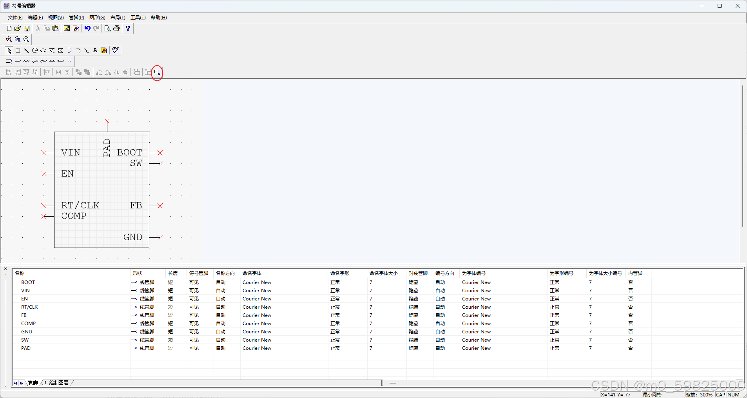Close the pin table panel
Image resolution: width=747 pixels, height=398 pixels.
[x=5, y=268]
